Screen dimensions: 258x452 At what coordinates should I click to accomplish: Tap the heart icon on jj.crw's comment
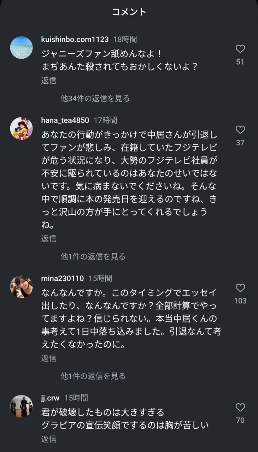tap(240, 408)
